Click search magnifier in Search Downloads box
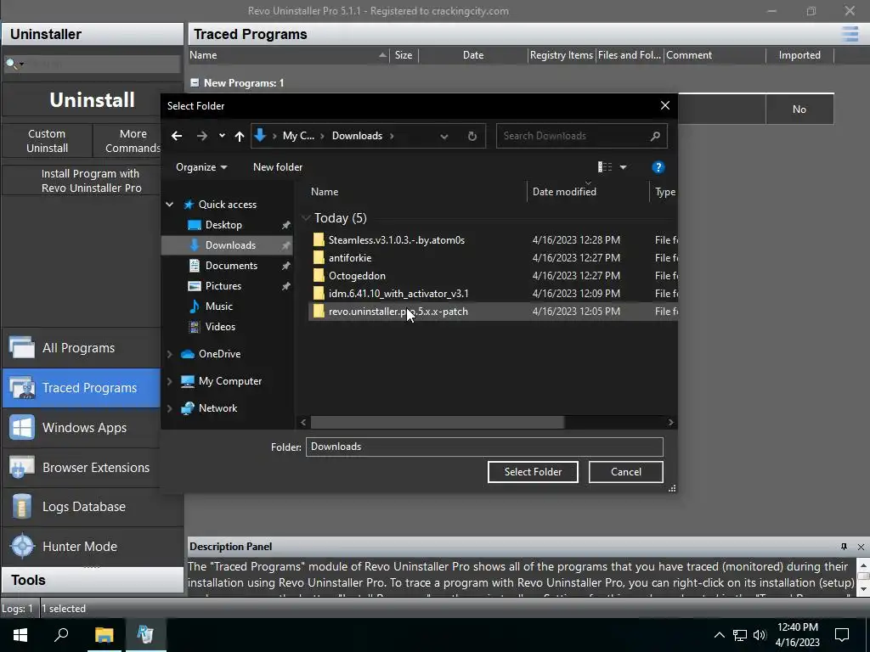Screen dimensions: 870x652 click(655, 136)
